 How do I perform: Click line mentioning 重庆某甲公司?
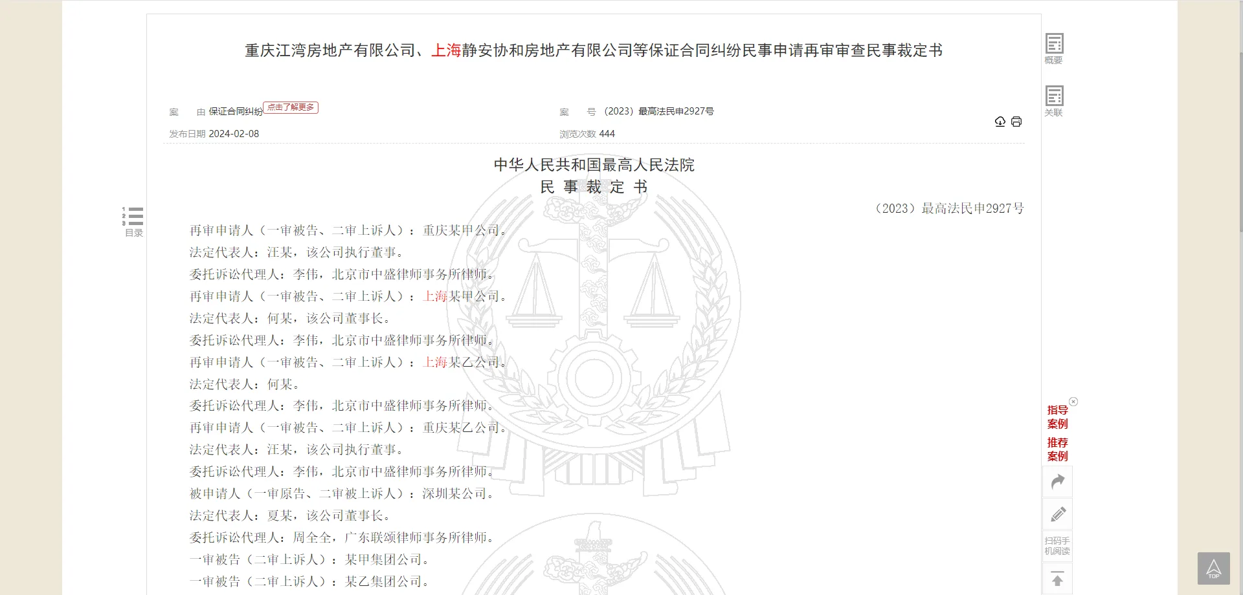click(x=348, y=230)
